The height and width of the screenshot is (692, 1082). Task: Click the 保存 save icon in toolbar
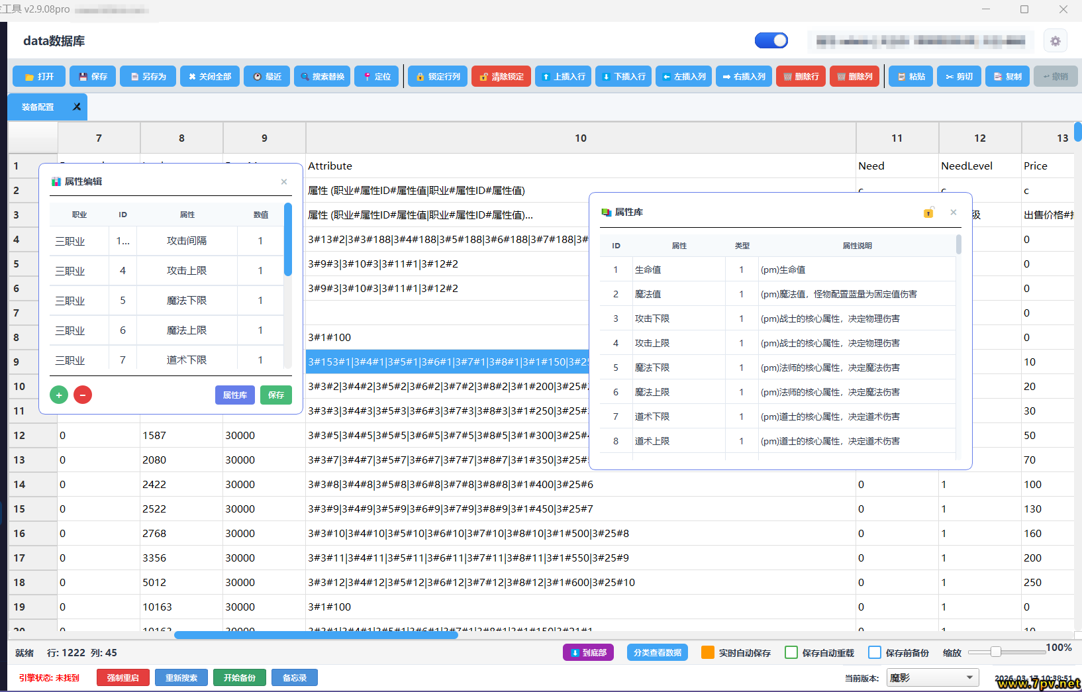[x=93, y=77]
